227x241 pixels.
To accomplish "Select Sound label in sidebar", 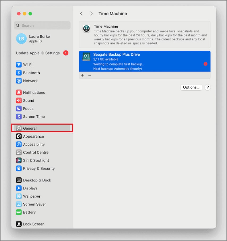I will (x=29, y=100).
